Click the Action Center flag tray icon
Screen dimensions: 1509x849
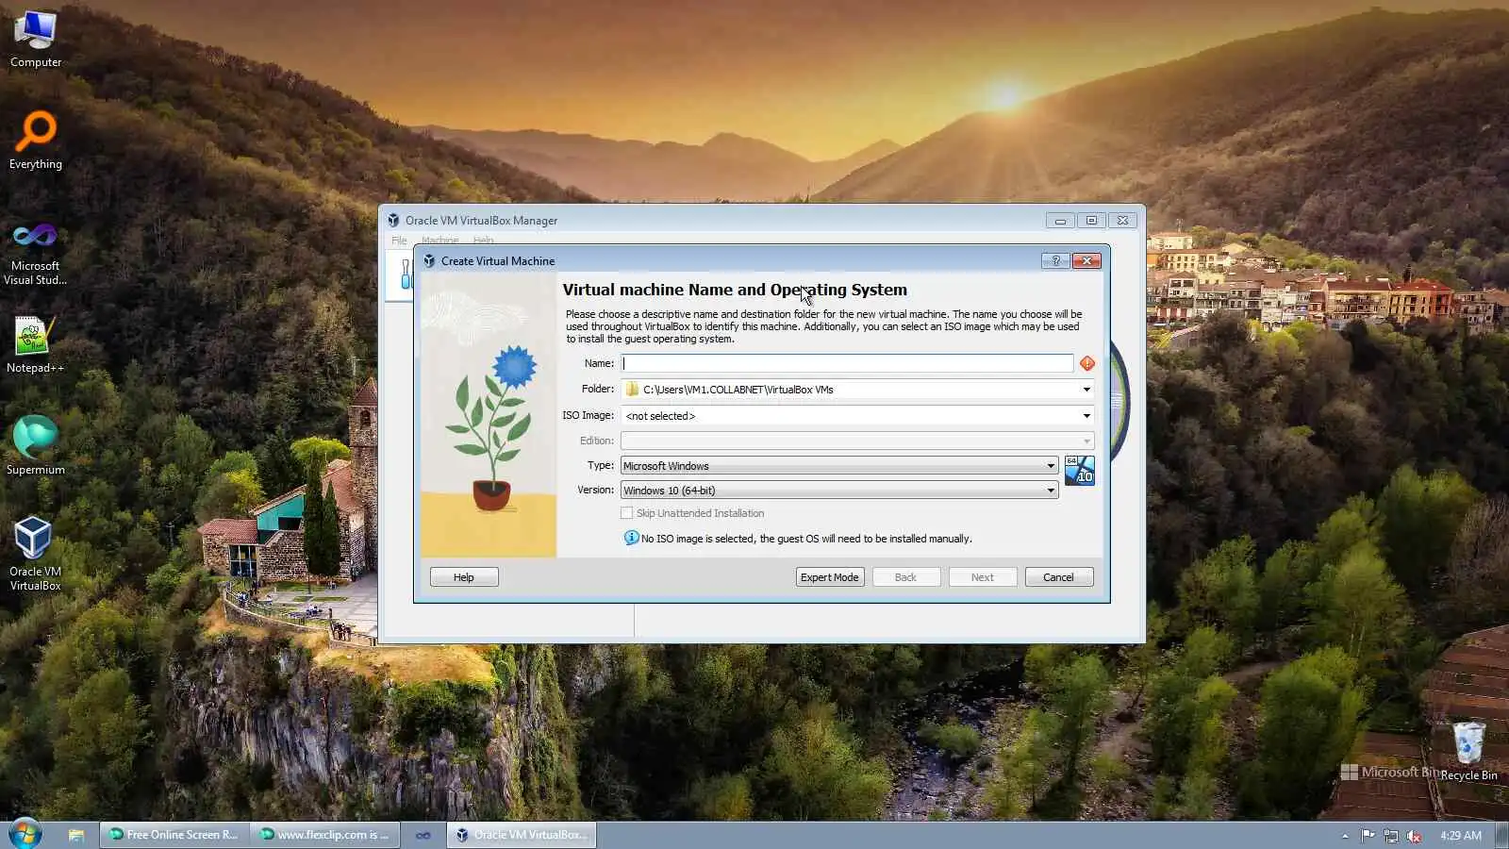coord(1368,836)
